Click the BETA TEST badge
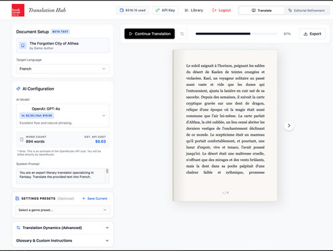Image resolution: width=333 pixels, height=251 pixels. (61, 32)
